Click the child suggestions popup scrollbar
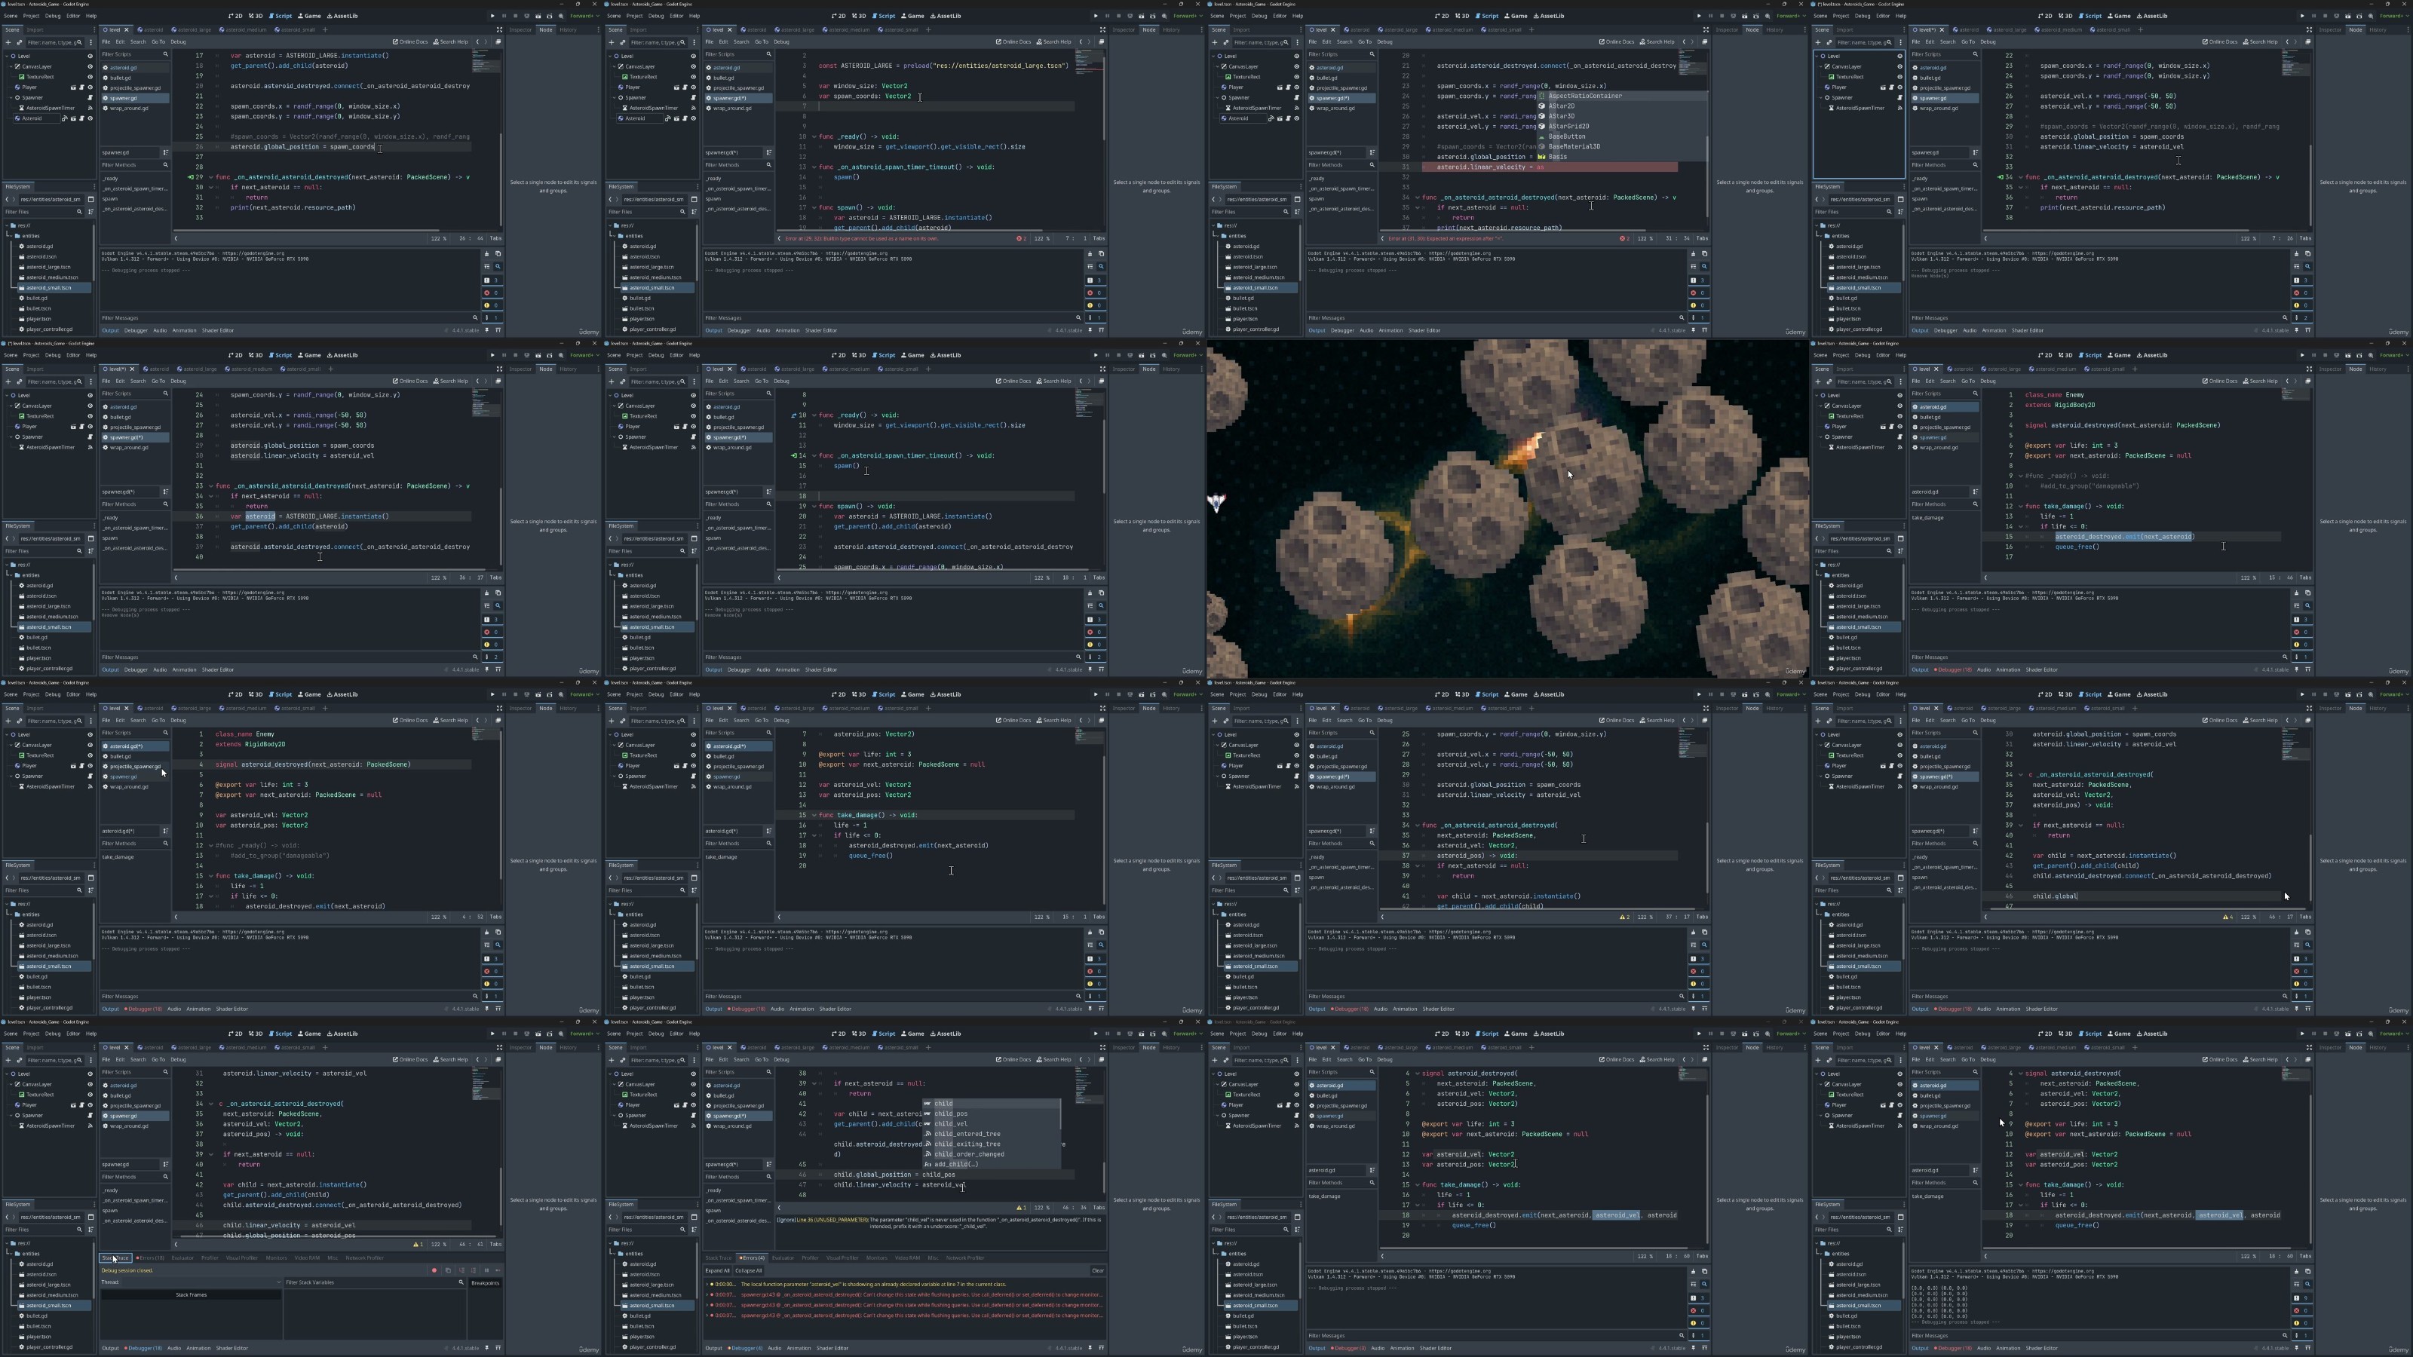The height and width of the screenshot is (1357, 2413). tap(1060, 1114)
